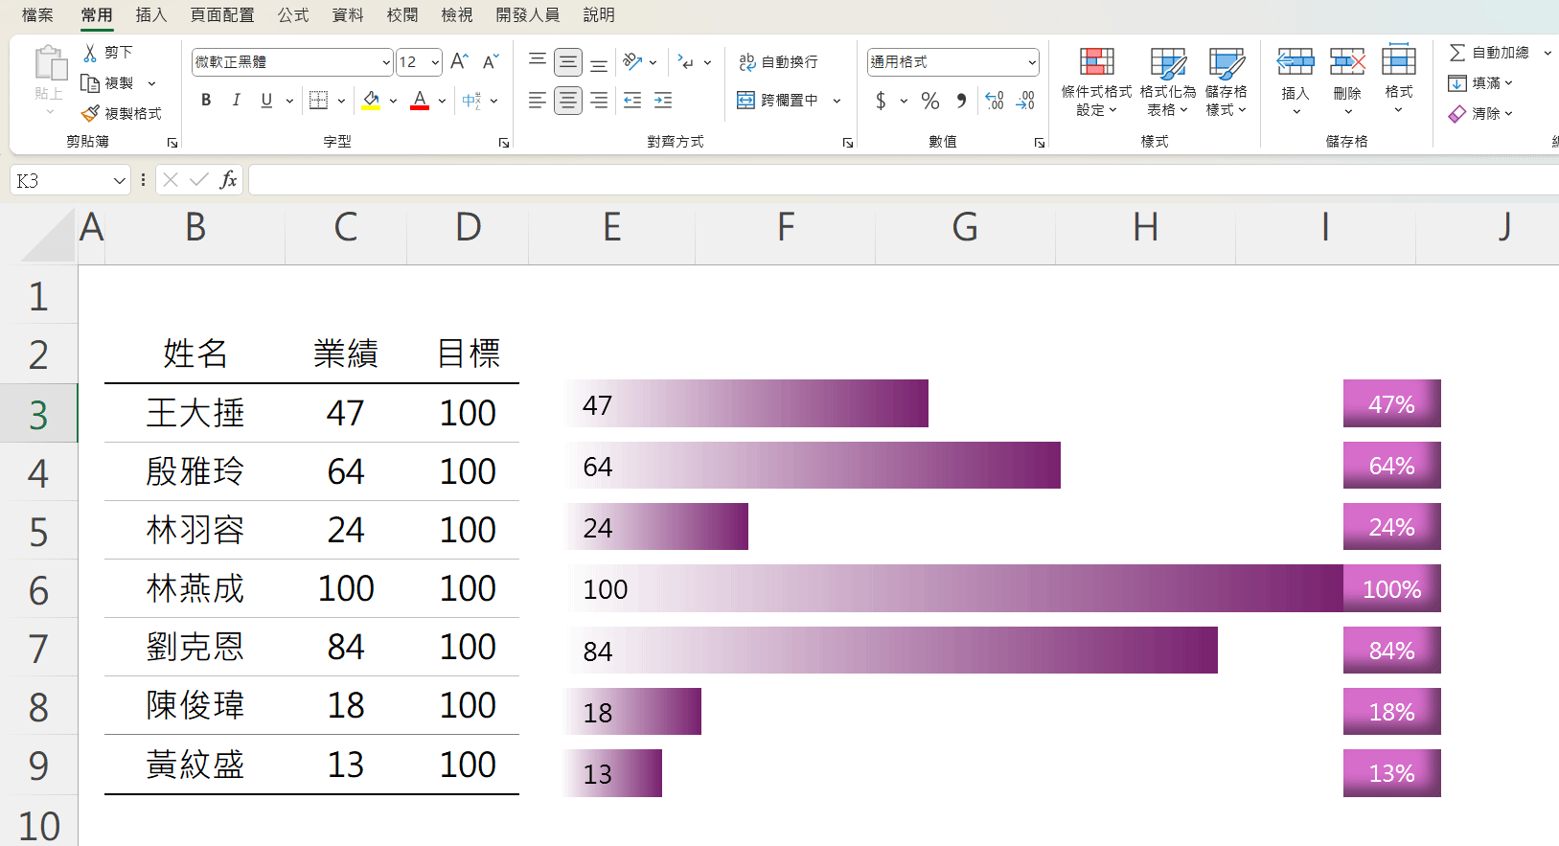Open Format as Table (格式化為表格)
Screen dimensions: 1559x846
(1168, 81)
